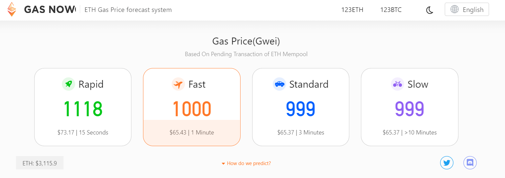Click the GAS NOW title text
The image size is (505, 178).
50,10
